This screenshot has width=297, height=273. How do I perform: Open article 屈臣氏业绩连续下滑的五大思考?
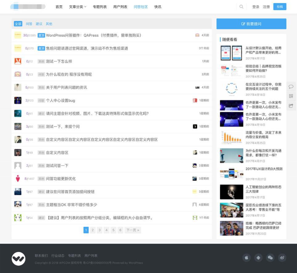point(263,207)
